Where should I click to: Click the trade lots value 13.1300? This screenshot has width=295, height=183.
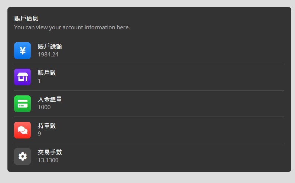48,160
